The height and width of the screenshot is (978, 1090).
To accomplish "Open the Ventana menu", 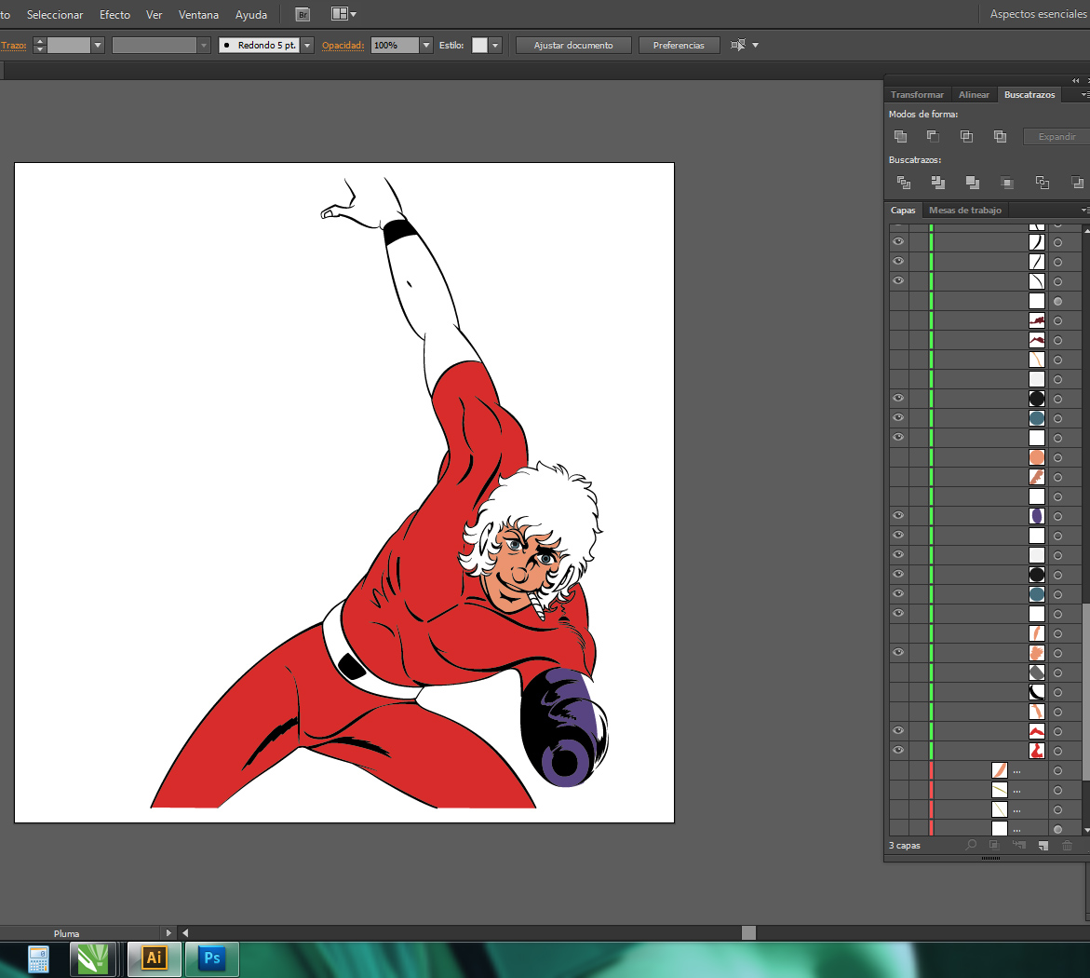I will (x=198, y=15).
